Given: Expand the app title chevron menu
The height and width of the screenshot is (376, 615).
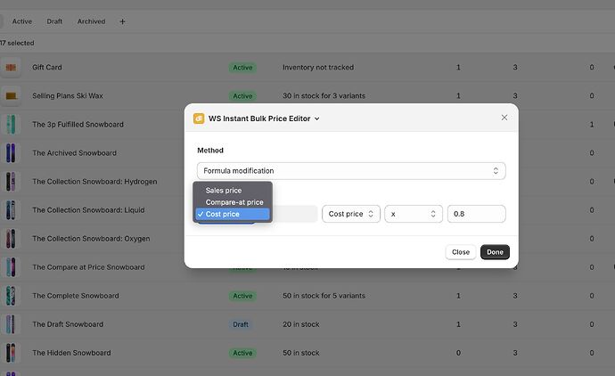Looking at the screenshot, I should (316, 119).
